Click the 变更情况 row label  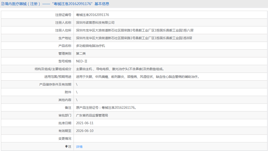(65, 138)
